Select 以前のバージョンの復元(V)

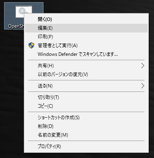[x=86, y=74]
